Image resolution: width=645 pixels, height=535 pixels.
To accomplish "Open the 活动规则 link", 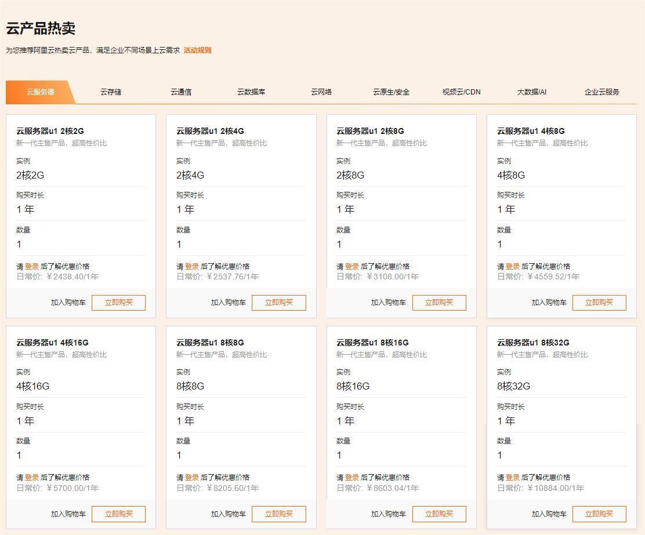I will 197,50.
